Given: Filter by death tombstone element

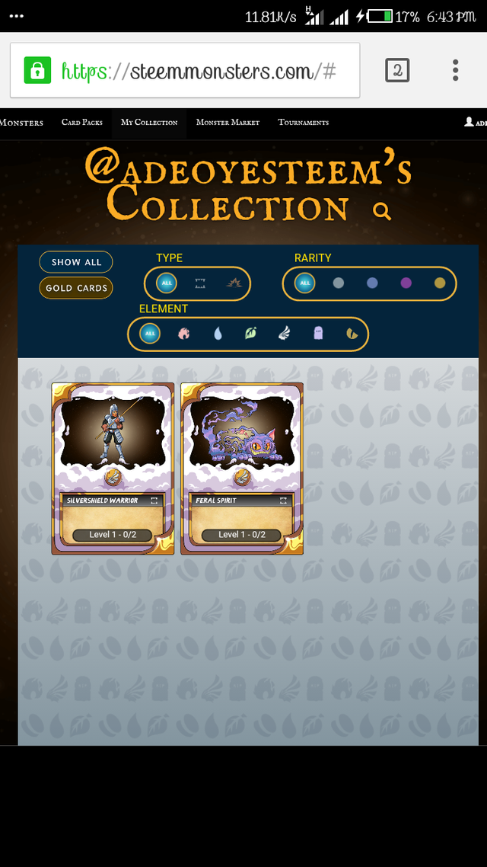Looking at the screenshot, I should [x=318, y=334].
